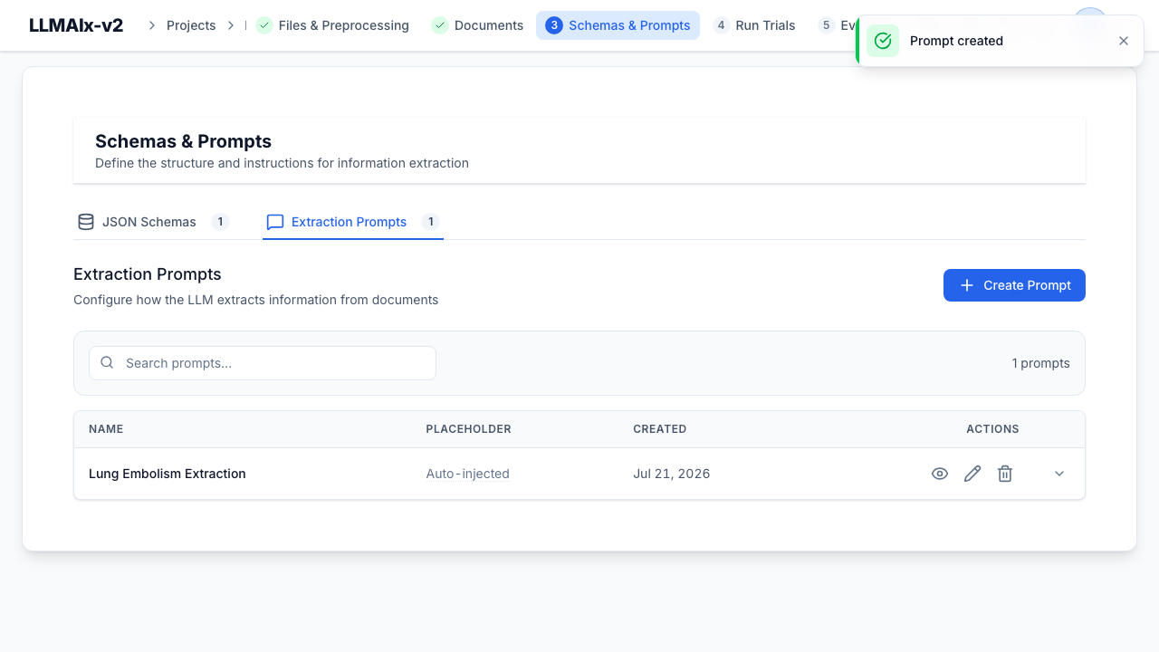Edit prompt using the pencil icon
The height and width of the screenshot is (652, 1159).
[x=972, y=474]
